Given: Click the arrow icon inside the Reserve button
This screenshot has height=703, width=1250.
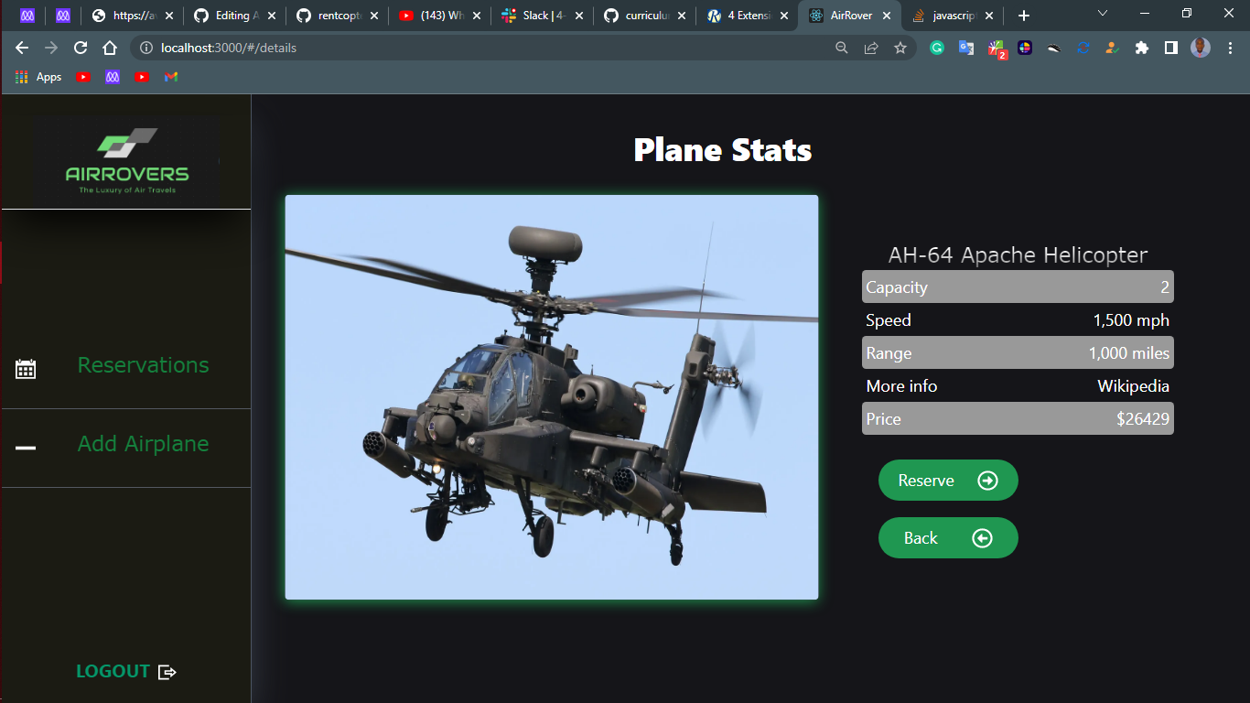Looking at the screenshot, I should coord(988,480).
